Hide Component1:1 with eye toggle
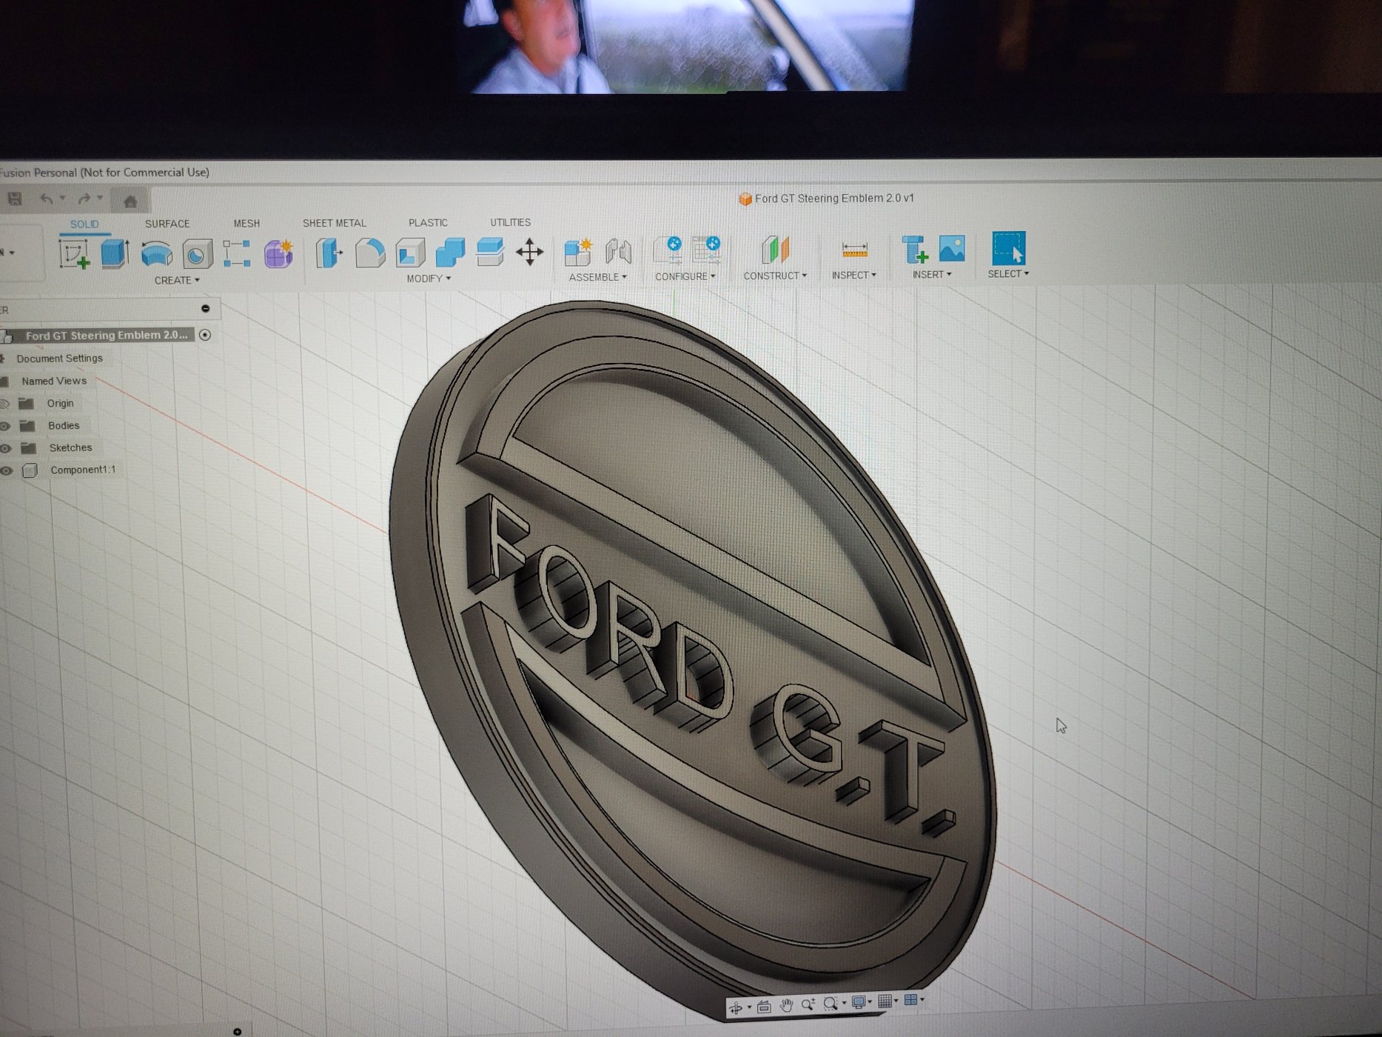The height and width of the screenshot is (1037, 1382). click(x=6, y=470)
